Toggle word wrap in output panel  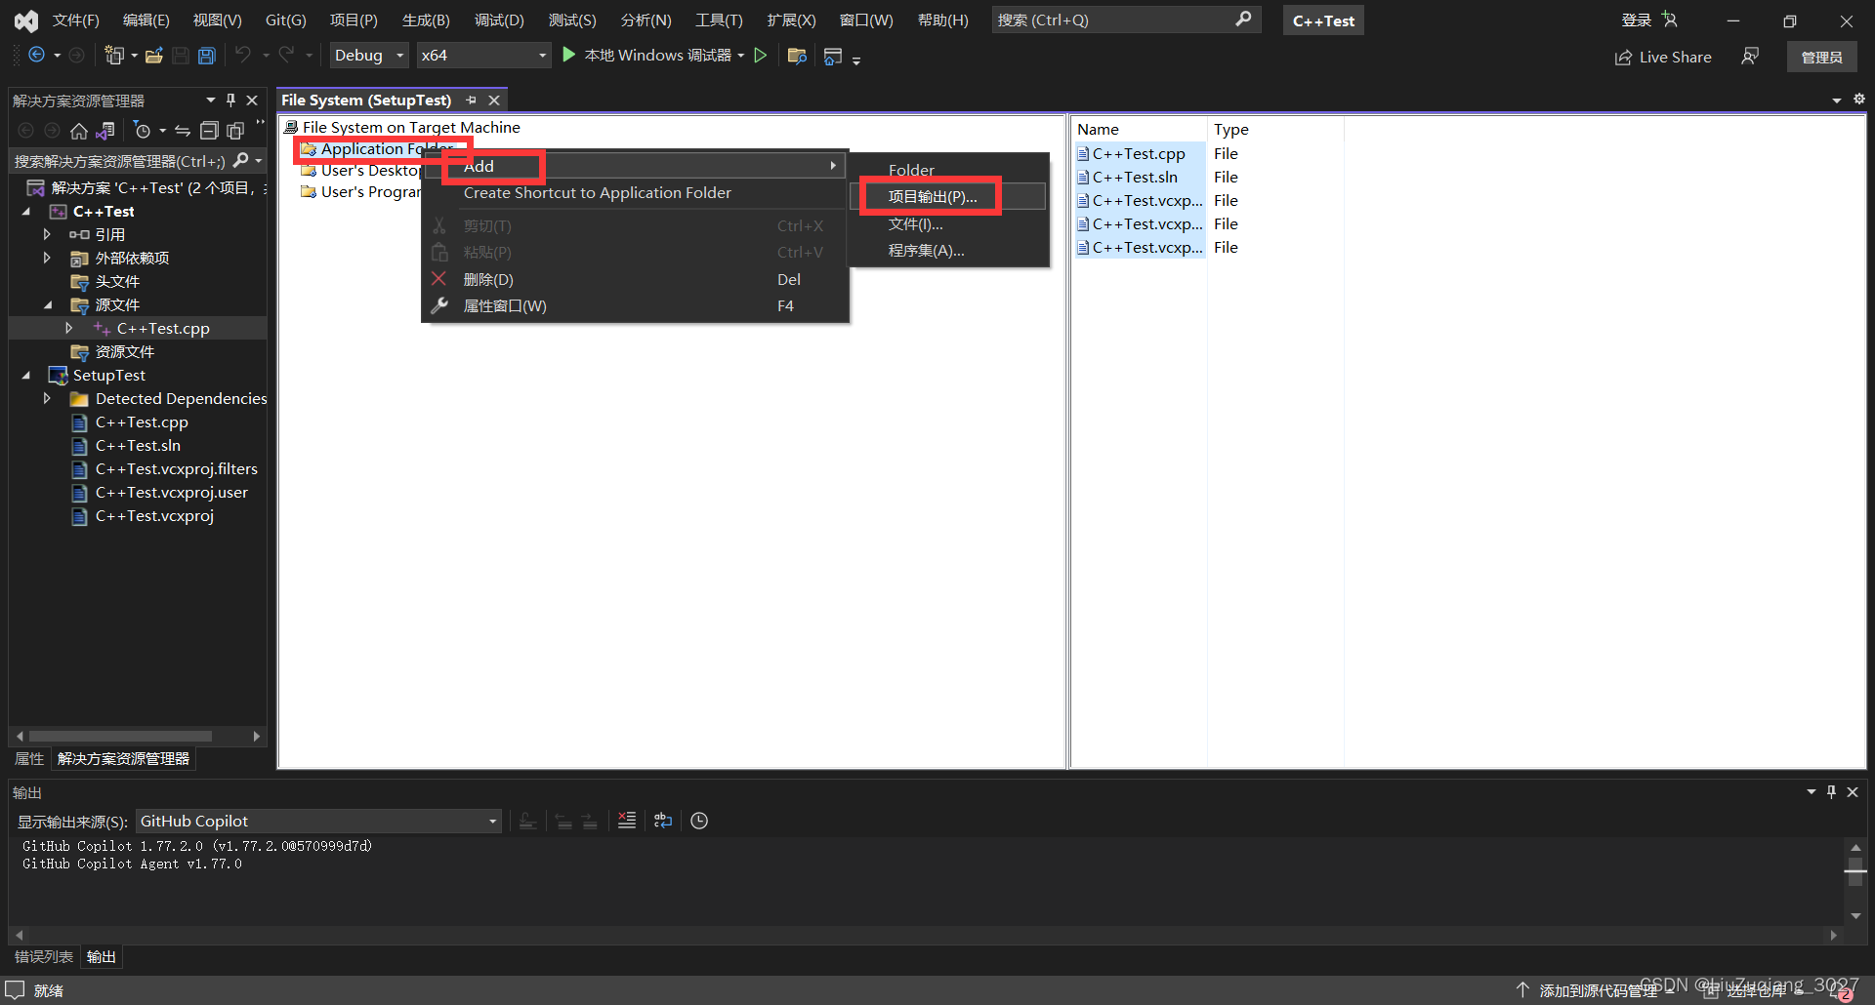[x=663, y=821]
